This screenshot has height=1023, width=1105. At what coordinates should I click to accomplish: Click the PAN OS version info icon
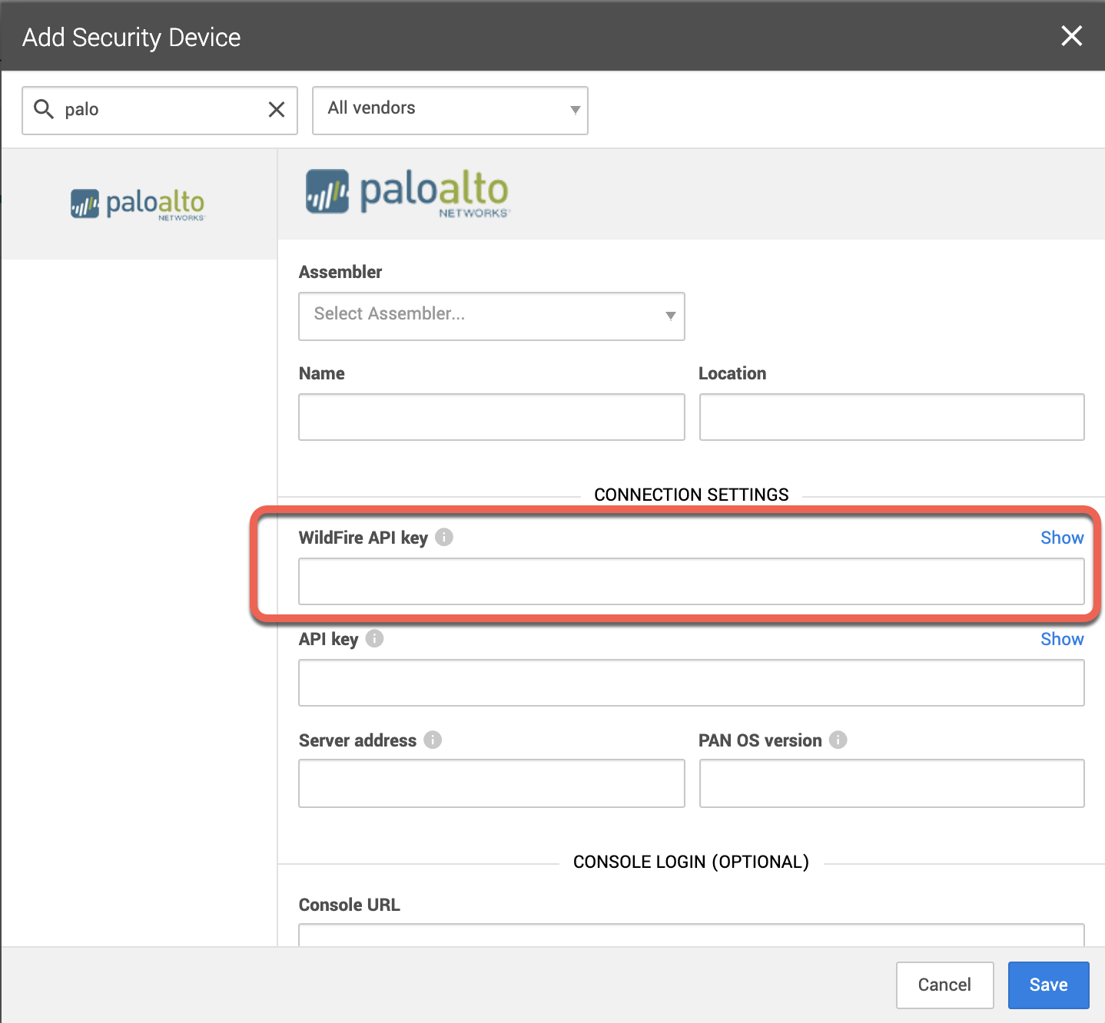838,740
